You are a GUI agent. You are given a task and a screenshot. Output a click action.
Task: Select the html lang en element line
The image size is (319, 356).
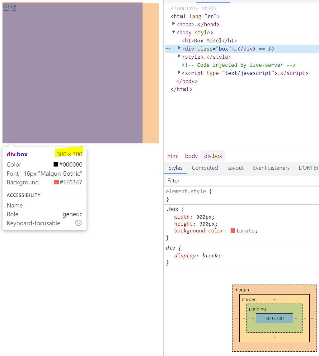click(195, 16)
